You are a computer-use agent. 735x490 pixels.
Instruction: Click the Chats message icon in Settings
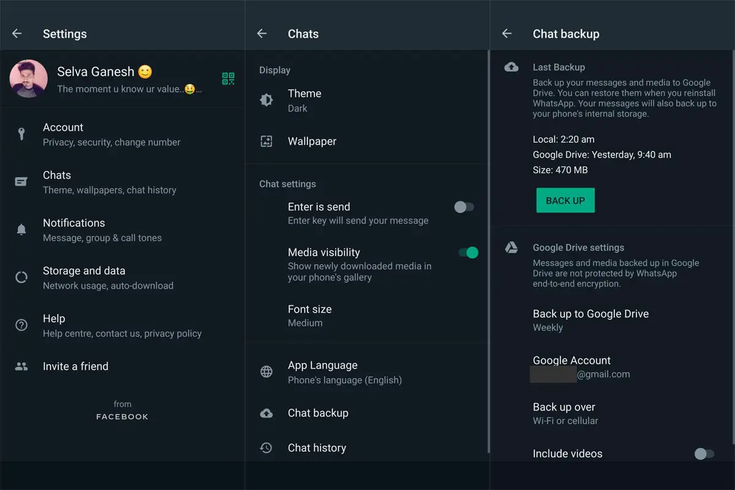pyautogui.click(x=21, y=182)
